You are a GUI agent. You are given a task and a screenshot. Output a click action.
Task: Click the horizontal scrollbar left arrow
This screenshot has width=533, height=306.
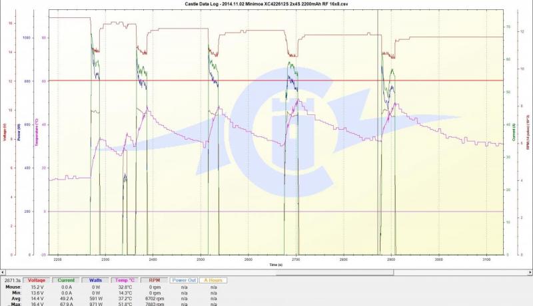click(x=3, y=271)
